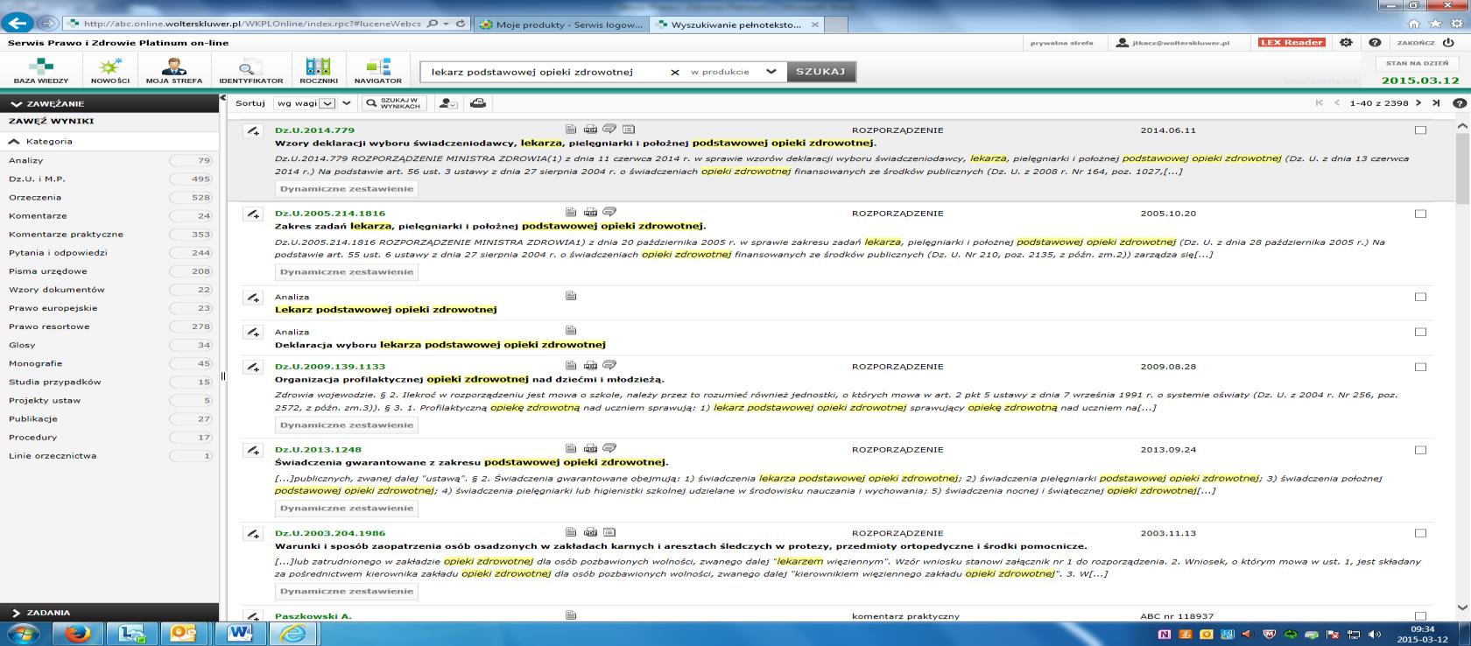Switch to 'Wyszukiwanie pełnoteksto...' tab
The width and height of the screenshot is (1471, 646).
click(736, 25)
